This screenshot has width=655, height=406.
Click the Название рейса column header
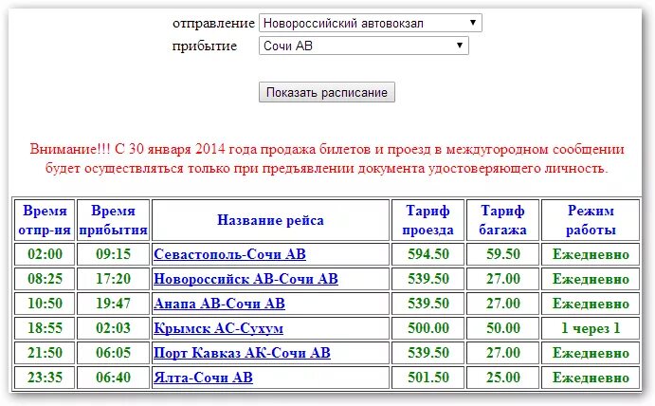click(270, 220)
